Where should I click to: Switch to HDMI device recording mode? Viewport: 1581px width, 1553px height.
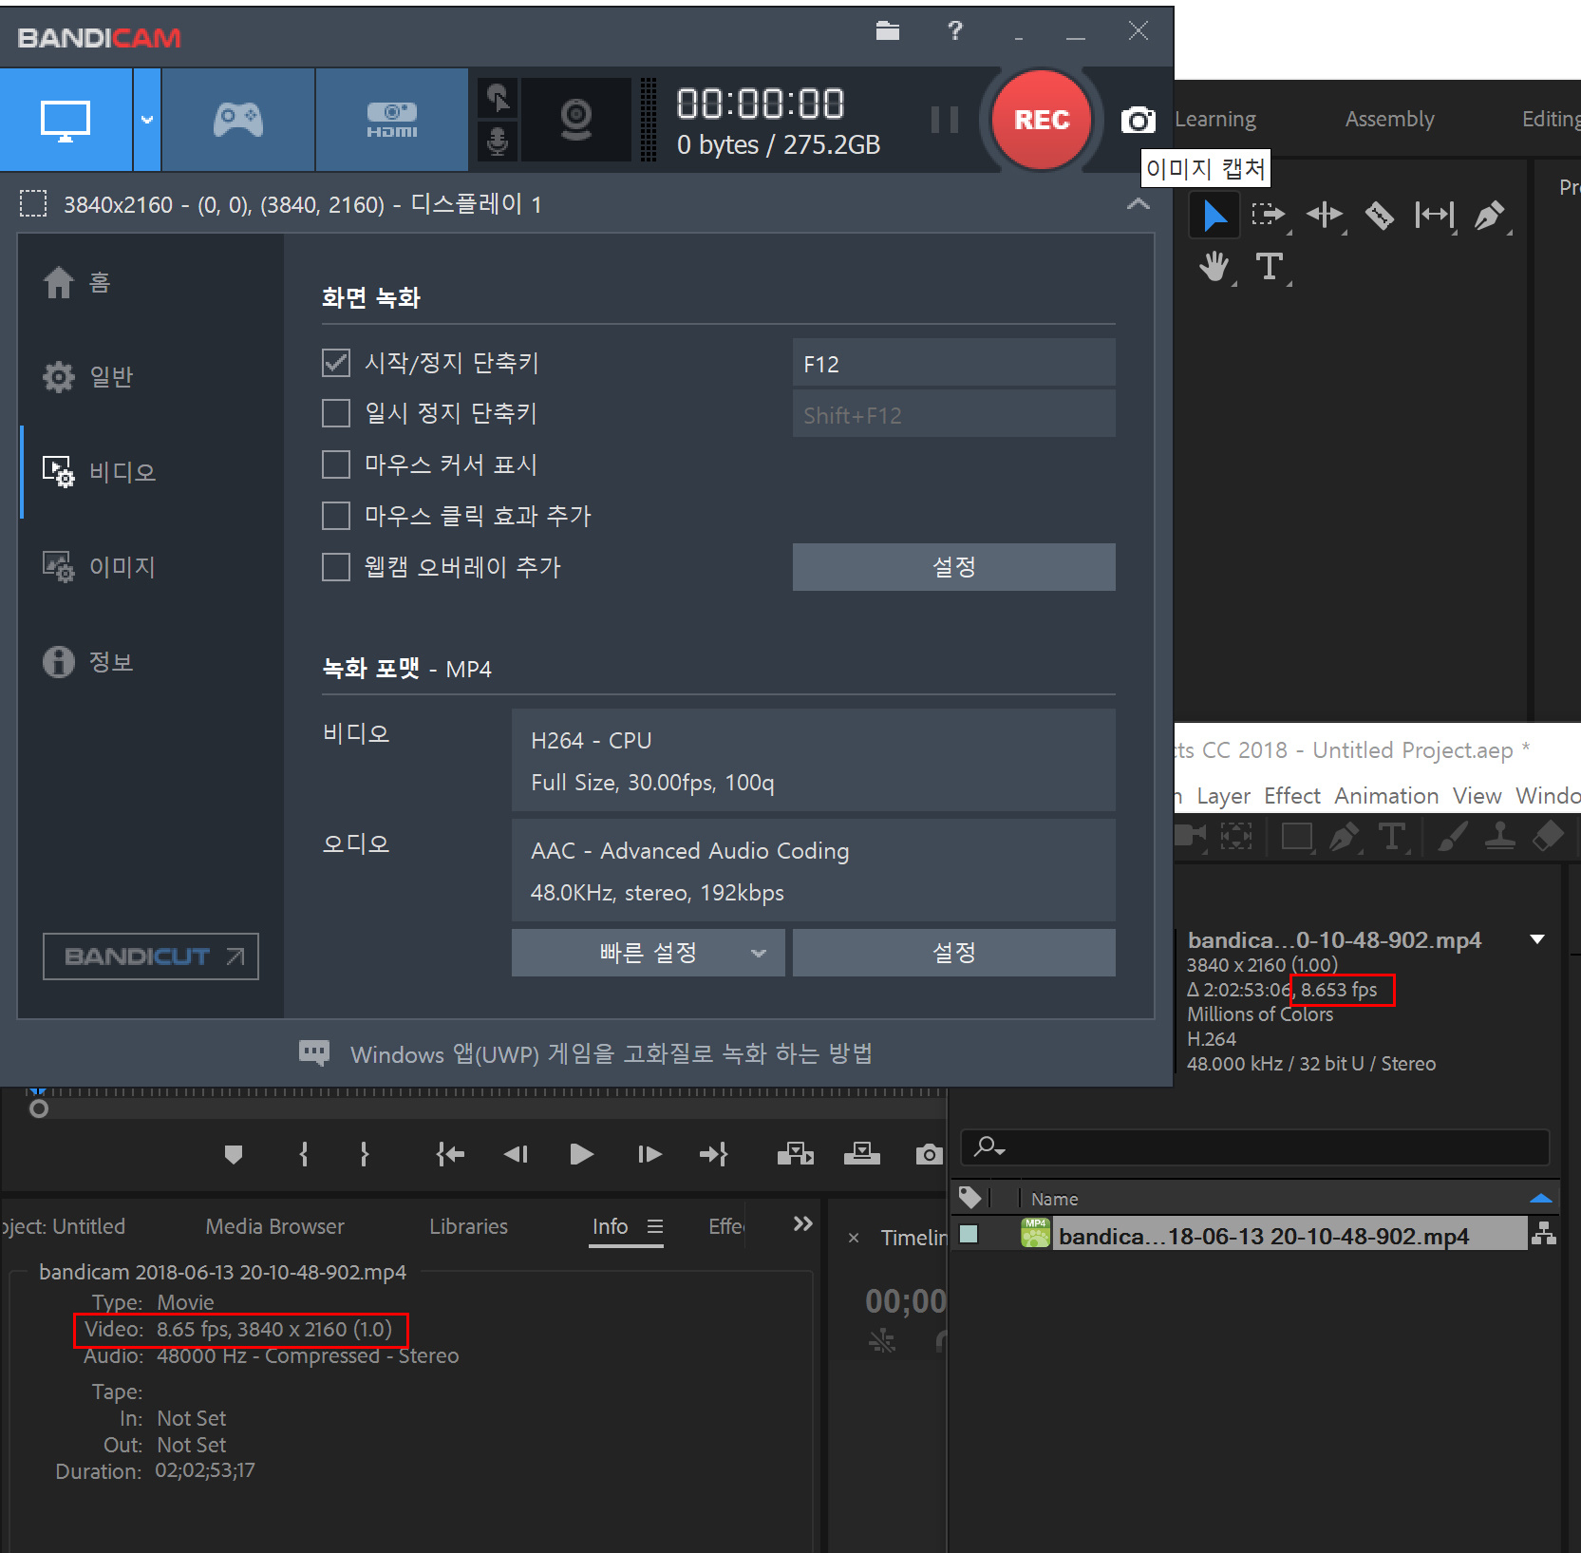[x=392, y=120]
